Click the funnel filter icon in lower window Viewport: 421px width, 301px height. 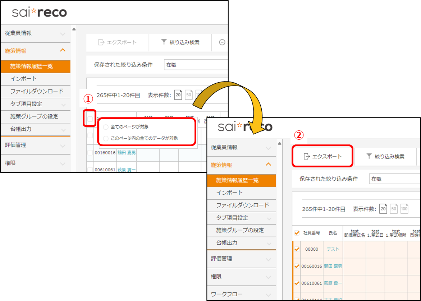369,156
